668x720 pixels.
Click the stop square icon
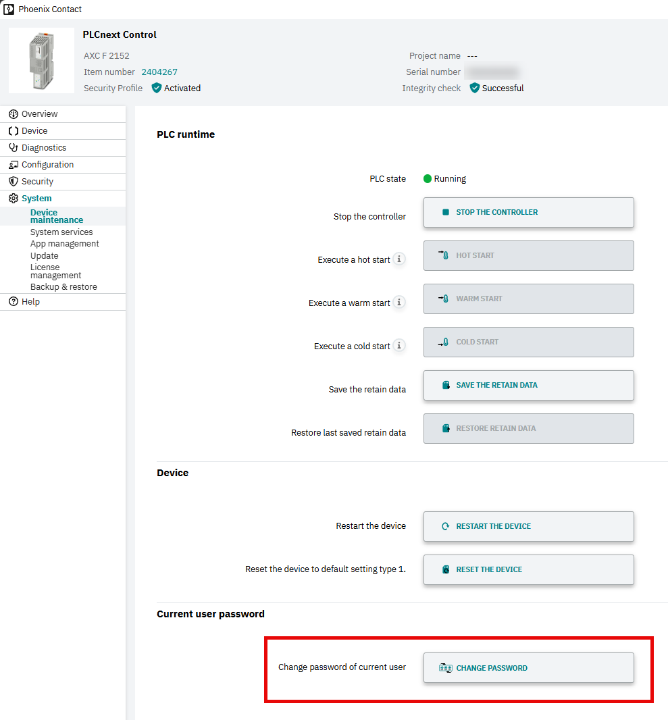pos(445,212)
